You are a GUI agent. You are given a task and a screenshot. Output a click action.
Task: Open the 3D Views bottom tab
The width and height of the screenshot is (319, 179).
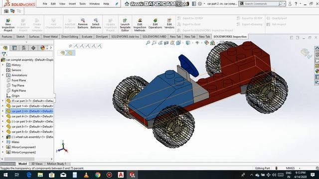37,164
